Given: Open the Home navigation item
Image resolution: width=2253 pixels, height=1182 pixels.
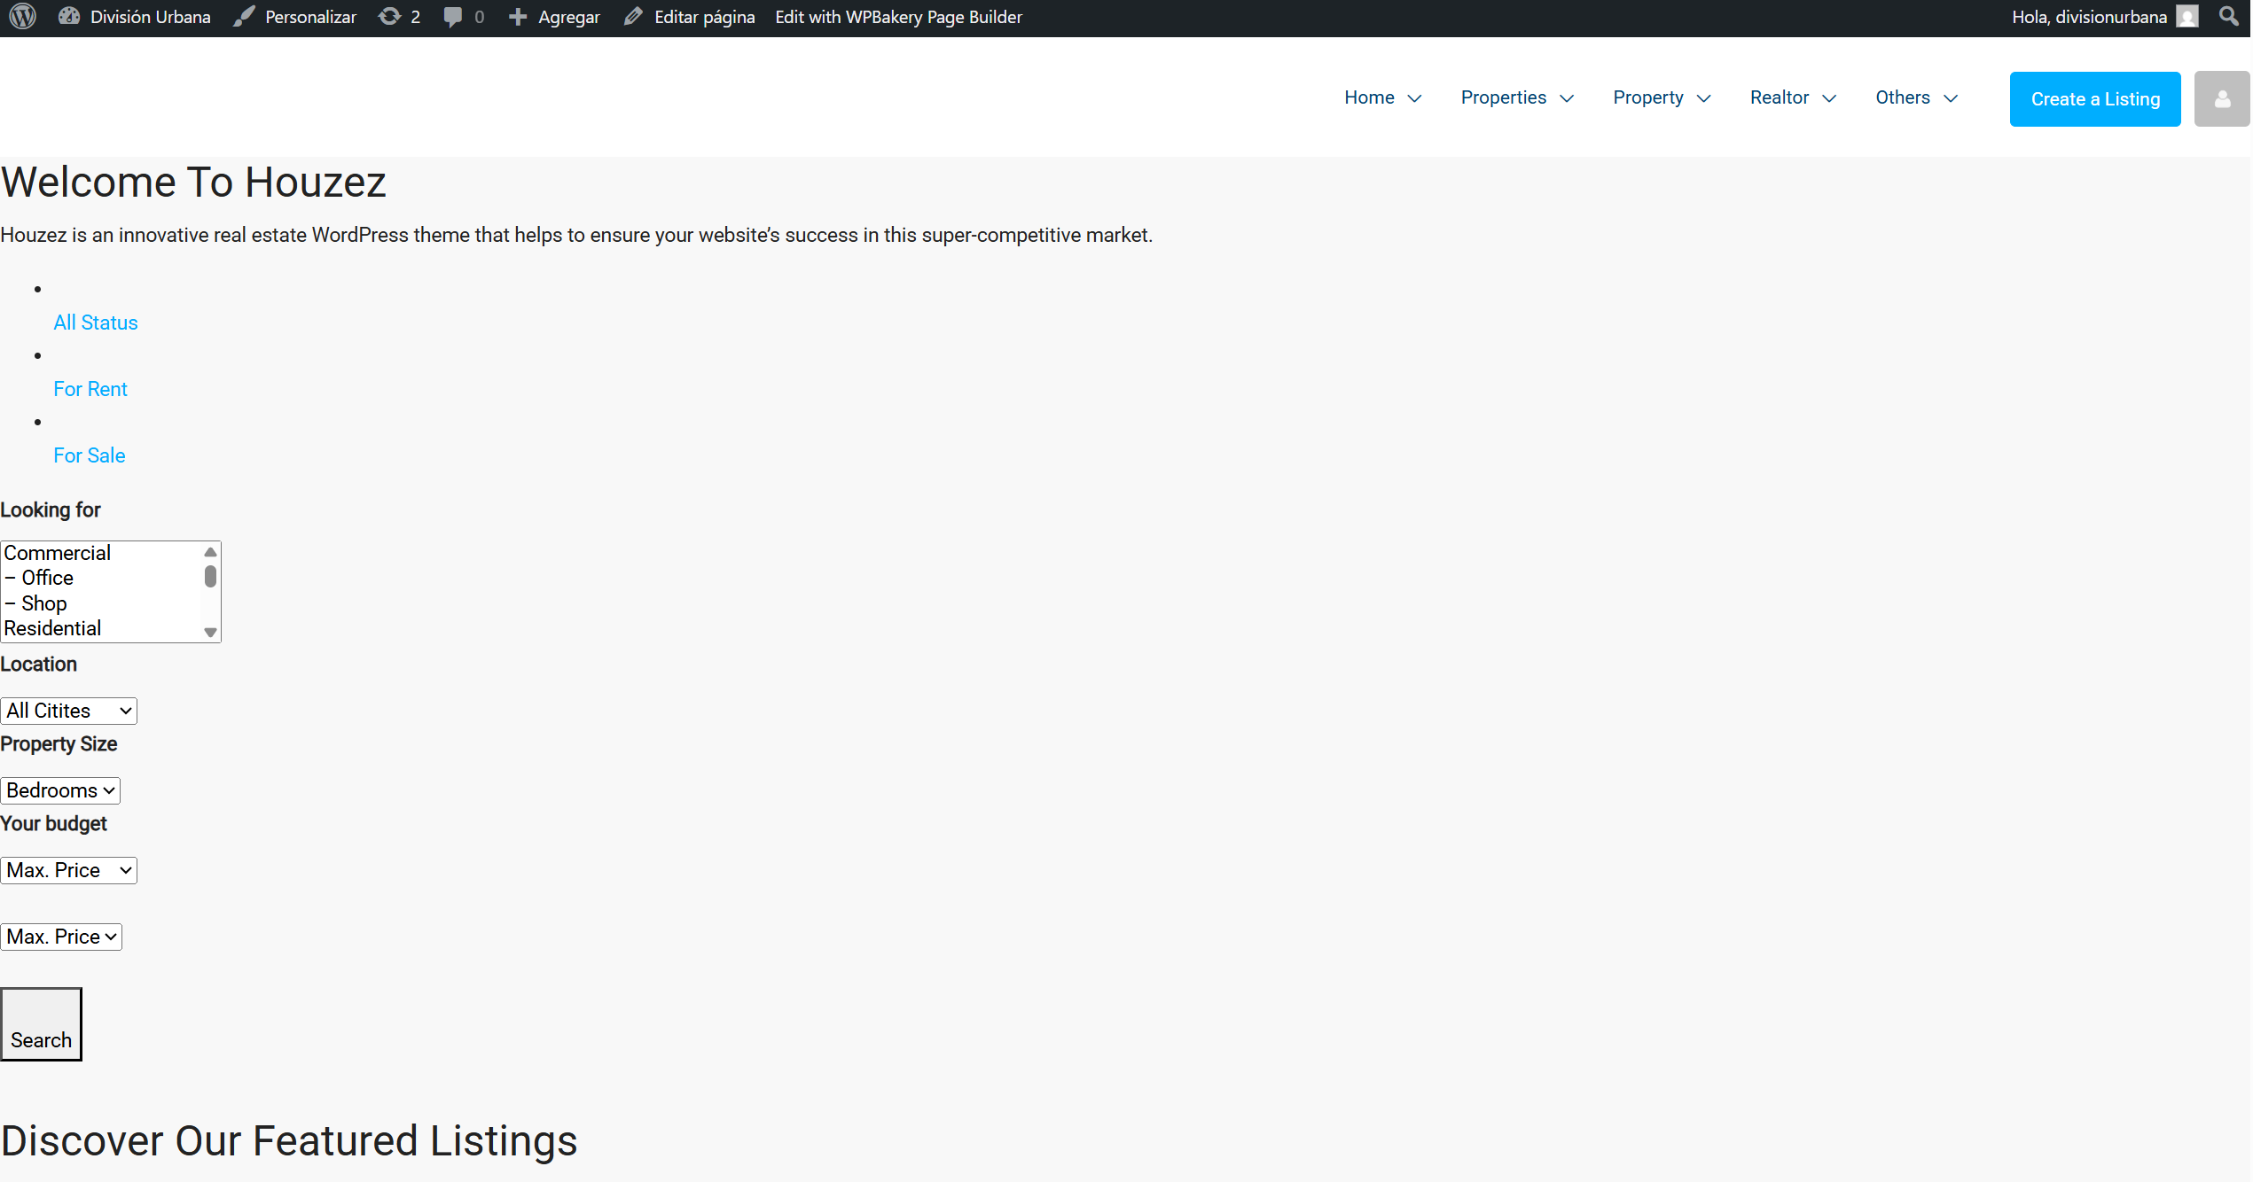Looking at the screenshot, I should click(1369, 97).
